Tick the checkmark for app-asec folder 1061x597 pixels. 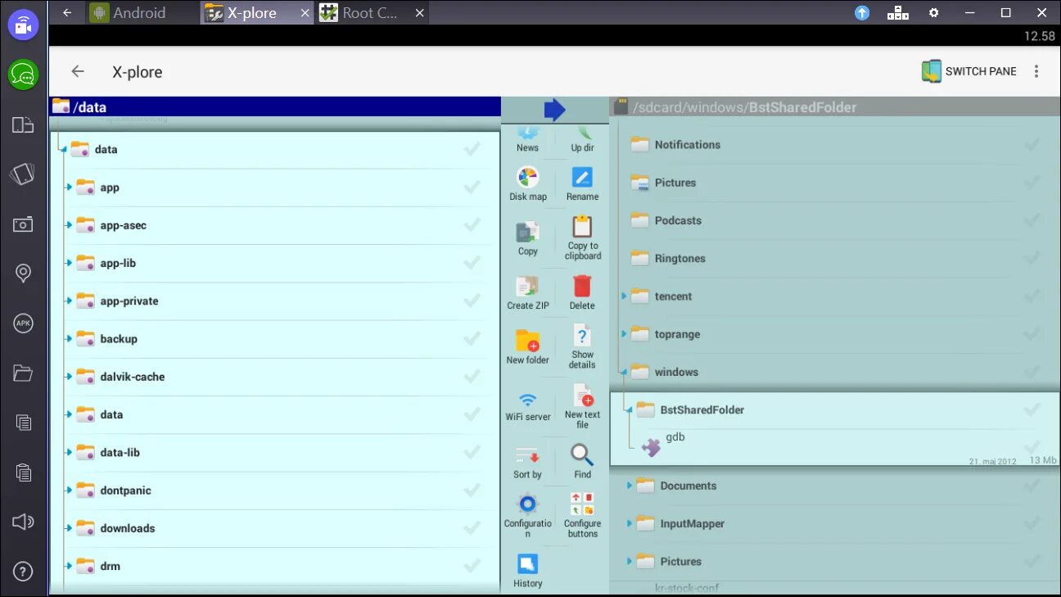coord(472,224)
